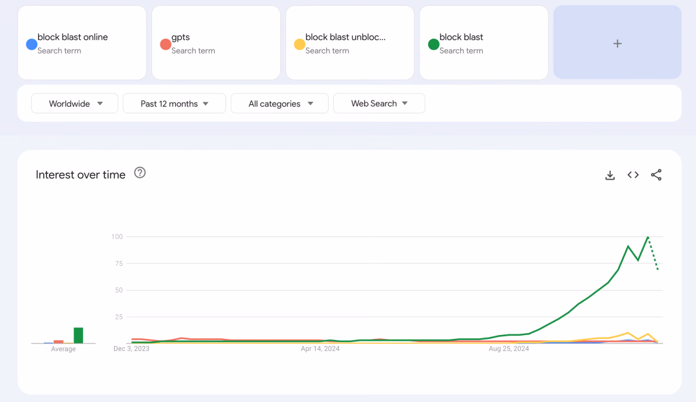Open the Web Search type dropdown
This screenshot has height=402, width=696.
[x=379, y=103]
